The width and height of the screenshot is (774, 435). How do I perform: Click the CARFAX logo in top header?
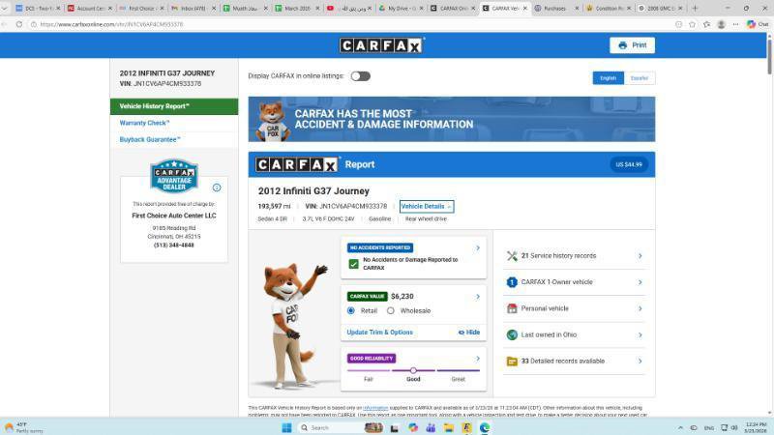pos(381,45)
